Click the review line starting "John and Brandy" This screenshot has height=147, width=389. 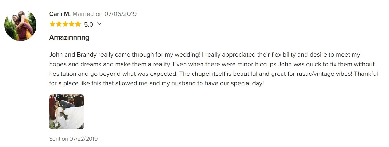pos(205,55)
